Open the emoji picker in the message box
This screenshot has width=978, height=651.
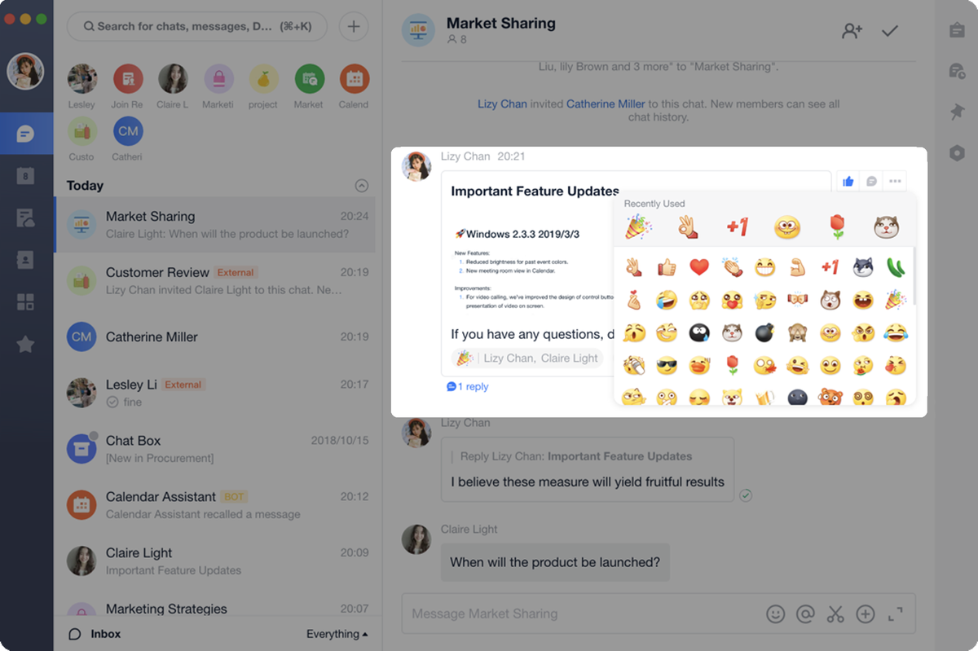pyautogui.click(x=776, y=614)
